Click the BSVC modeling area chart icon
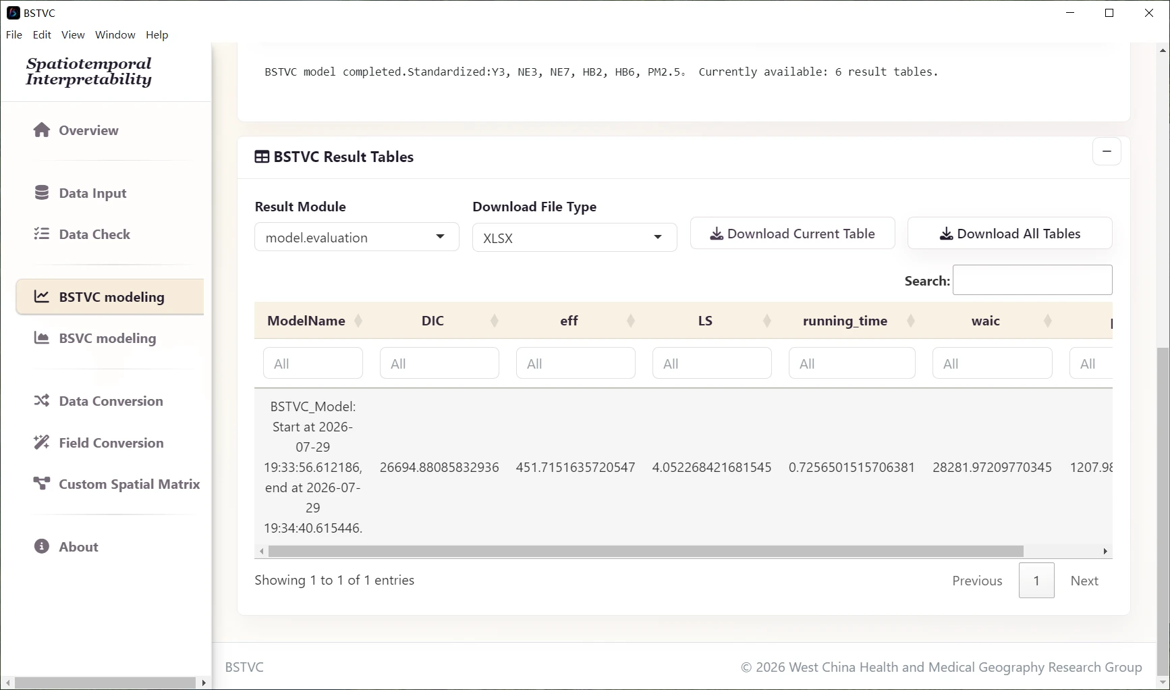The height and width of the screenshot is (690, 1170). point(42,338)
